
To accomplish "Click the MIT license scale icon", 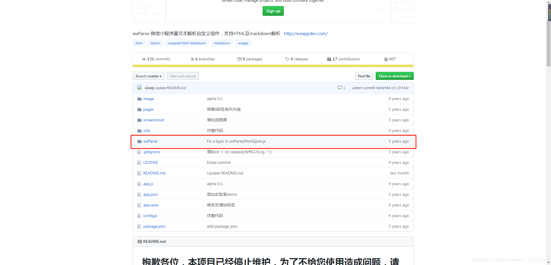I will point(386,59).
